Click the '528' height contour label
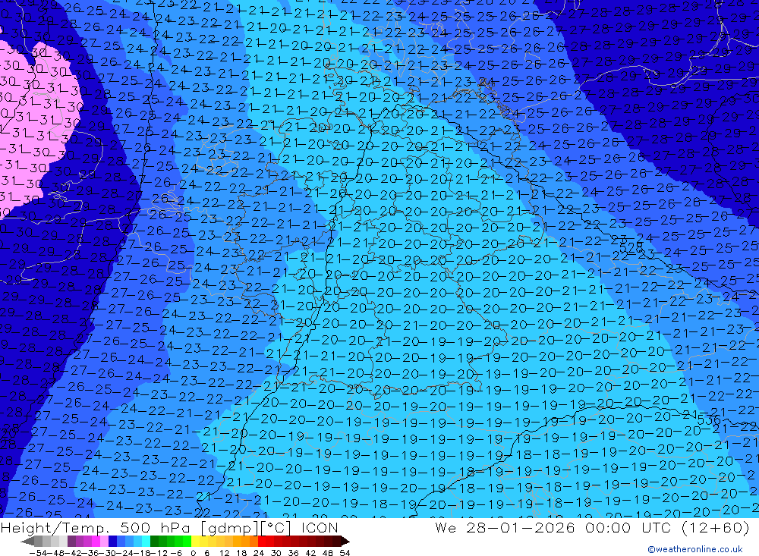 pyautogui.click(x=631, y=248)
